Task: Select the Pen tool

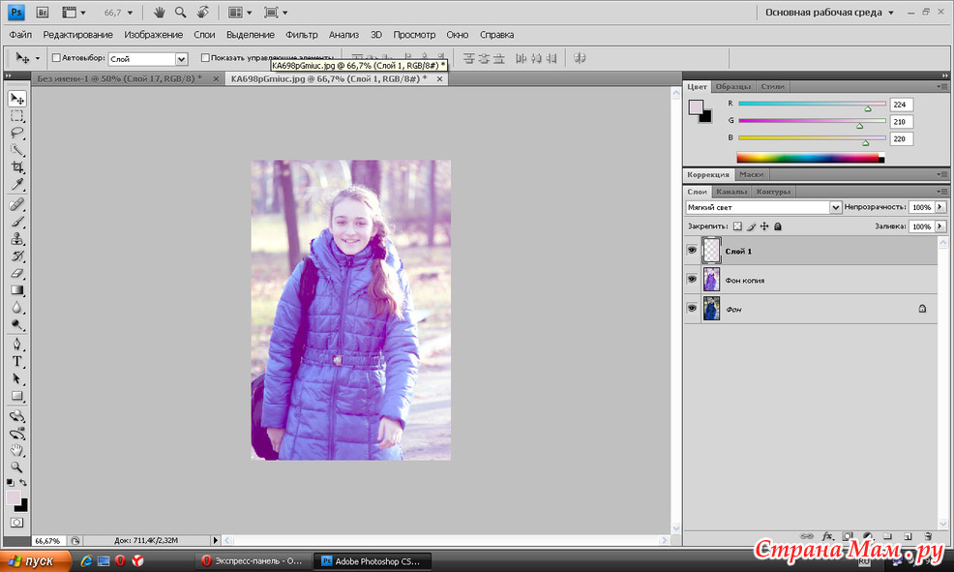Action: (x=17, y=345)
